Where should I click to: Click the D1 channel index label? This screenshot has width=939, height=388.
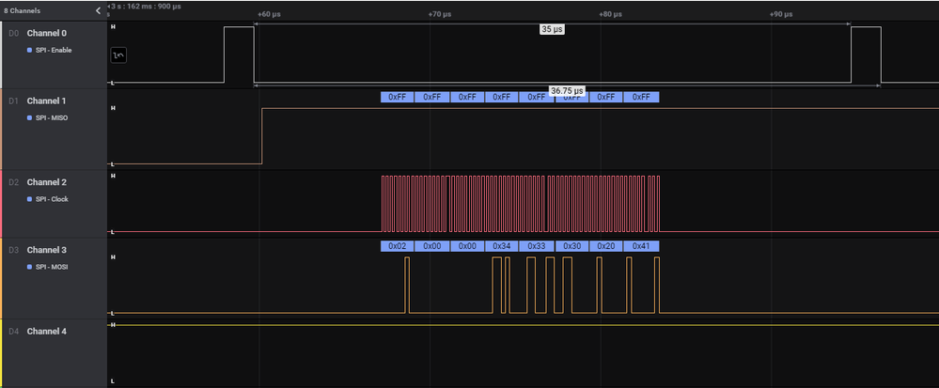13,101
